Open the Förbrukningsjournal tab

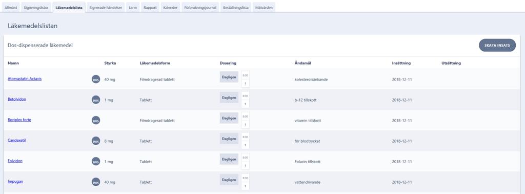[200, 7]
